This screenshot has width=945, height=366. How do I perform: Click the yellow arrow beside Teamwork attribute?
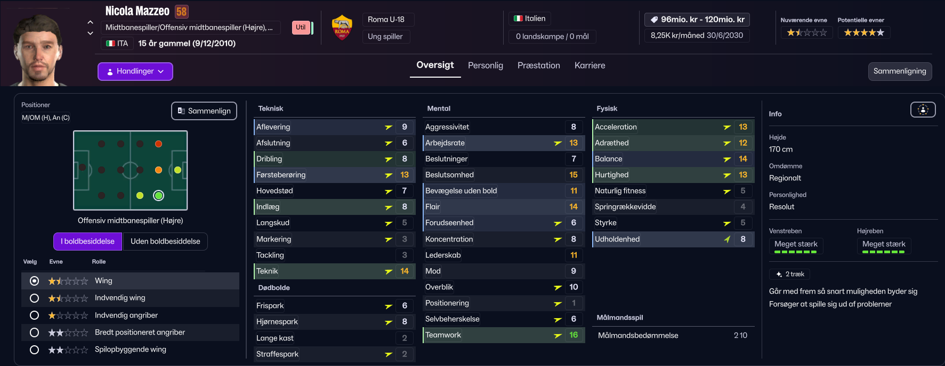pyautogui.click(x=558, y=335)
